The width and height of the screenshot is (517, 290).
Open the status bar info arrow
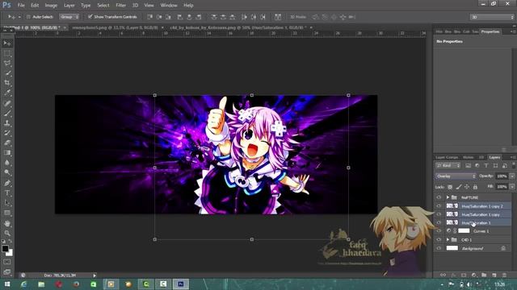pos(95,275)
